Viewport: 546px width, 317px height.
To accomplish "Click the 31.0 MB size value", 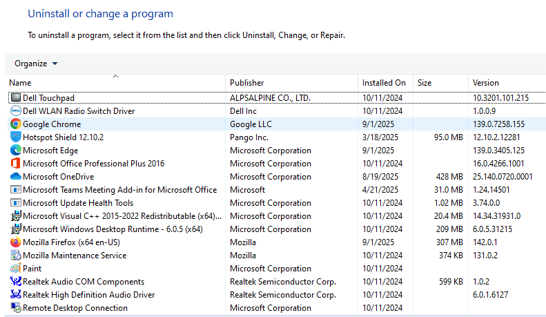I will (449, 190).
